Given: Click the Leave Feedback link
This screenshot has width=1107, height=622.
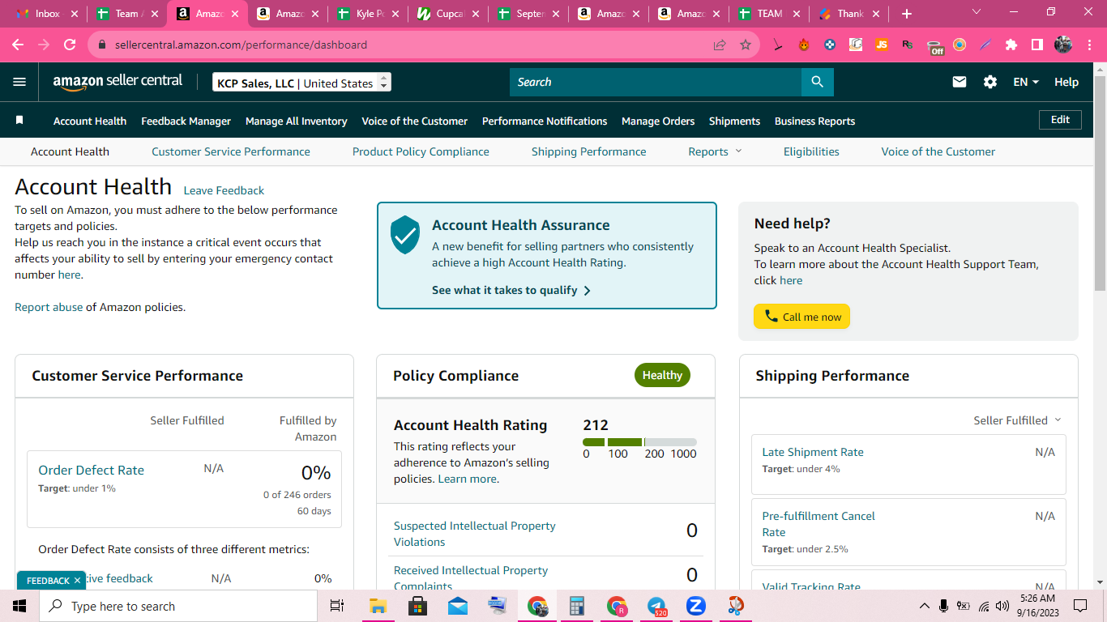Looking at the screenshot, I should pos(224,190).
